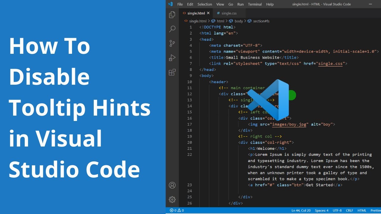Click the html lang="en" line

(x=219, y=33)
